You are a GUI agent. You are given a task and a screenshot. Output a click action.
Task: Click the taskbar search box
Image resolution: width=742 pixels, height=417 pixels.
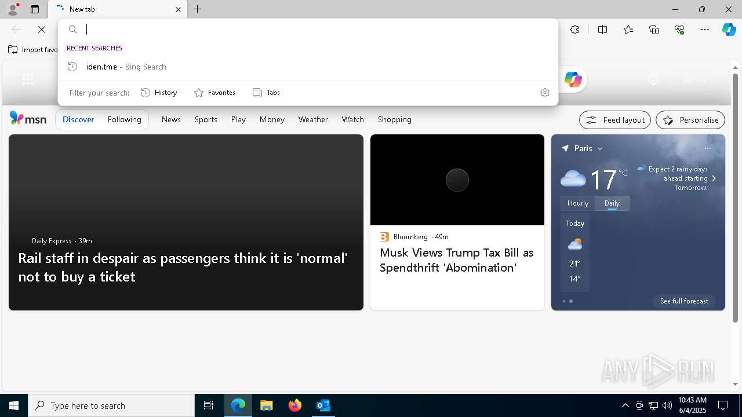point(111,405)
